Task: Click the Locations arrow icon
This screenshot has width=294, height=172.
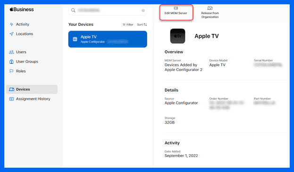Action: (11, 34)
